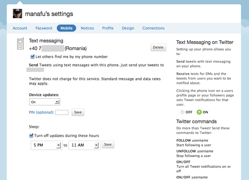Open the 11 AM sleep end dropdown
This screenshot has width=249, height=180.
[84, 145]
